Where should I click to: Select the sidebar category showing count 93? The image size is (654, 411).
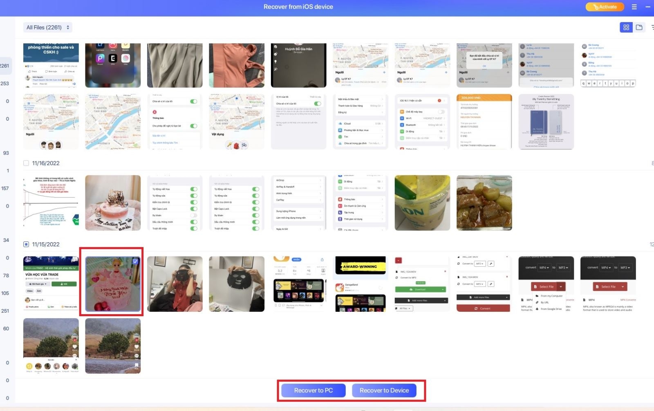pyautogui.click(x=6, y=153)
